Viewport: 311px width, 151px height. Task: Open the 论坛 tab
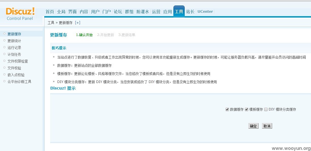pos(118,12)
